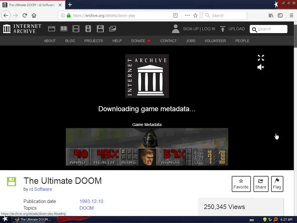Click the LOG IN link

(208, 29)
